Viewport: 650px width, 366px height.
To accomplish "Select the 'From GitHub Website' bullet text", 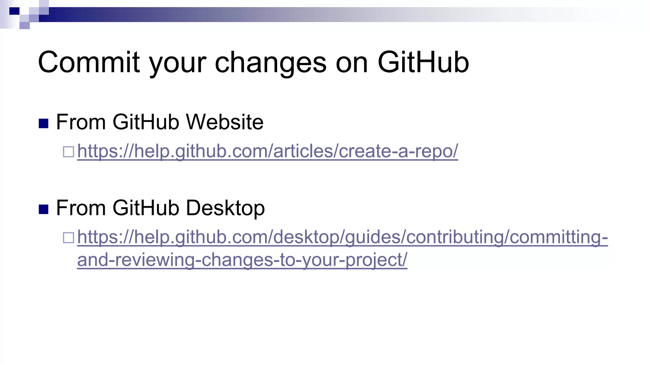I will click(159, 122).
